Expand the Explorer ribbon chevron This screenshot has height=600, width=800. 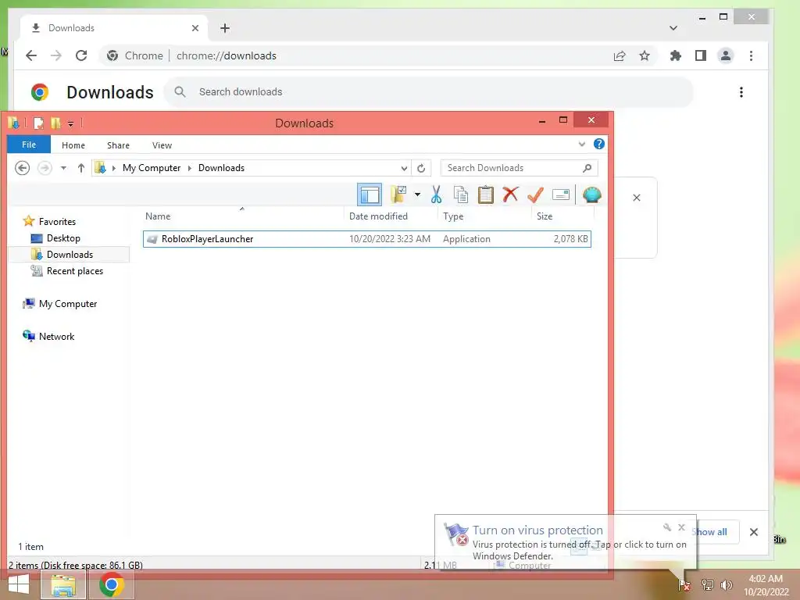coord(581,144)
